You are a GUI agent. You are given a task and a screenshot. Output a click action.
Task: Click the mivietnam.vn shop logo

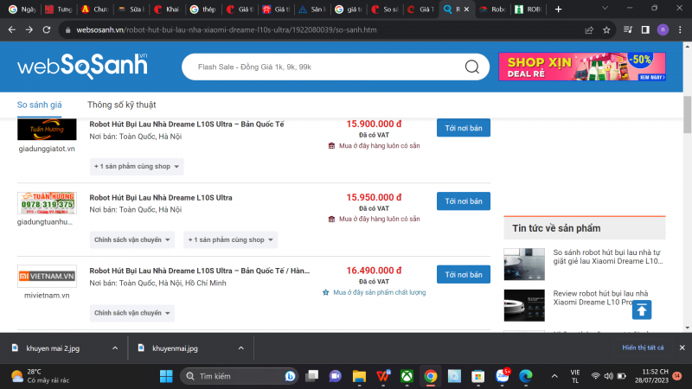coord(47,276)
